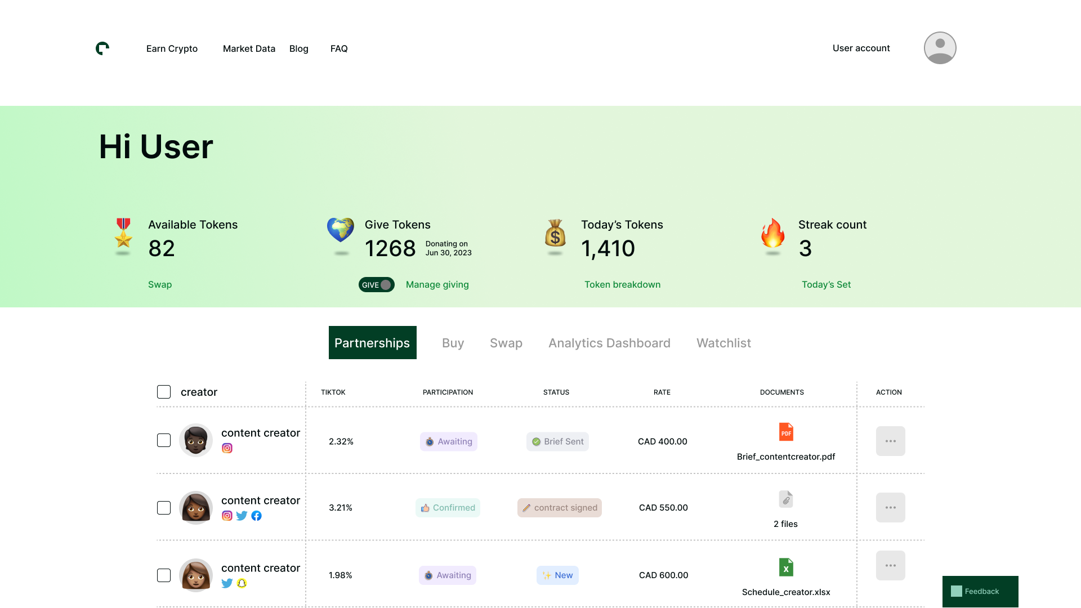Open the Schedule_creator Excel file icon
Viewport: 1081px width, 608px height.
click(x=786, y=567)
